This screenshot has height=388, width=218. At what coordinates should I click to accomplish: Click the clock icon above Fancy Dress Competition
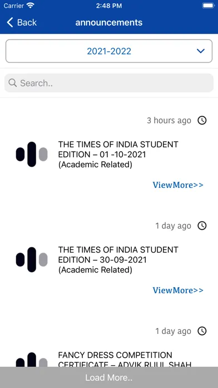[x=202, y=331]
